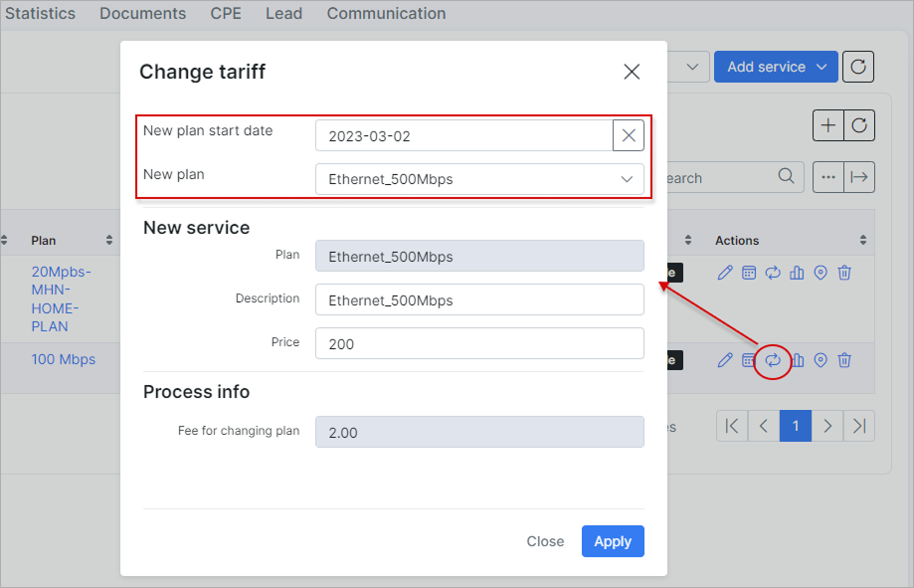This screenshot has height=588, width=914.
Task: Click the delete trash icon for 100 Mbps service
Action: point(844,360)
